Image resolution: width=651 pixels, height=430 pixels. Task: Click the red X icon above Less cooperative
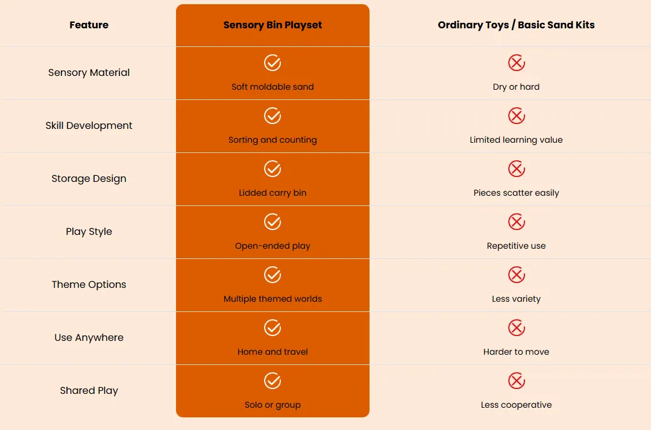(x=517, y=381)
